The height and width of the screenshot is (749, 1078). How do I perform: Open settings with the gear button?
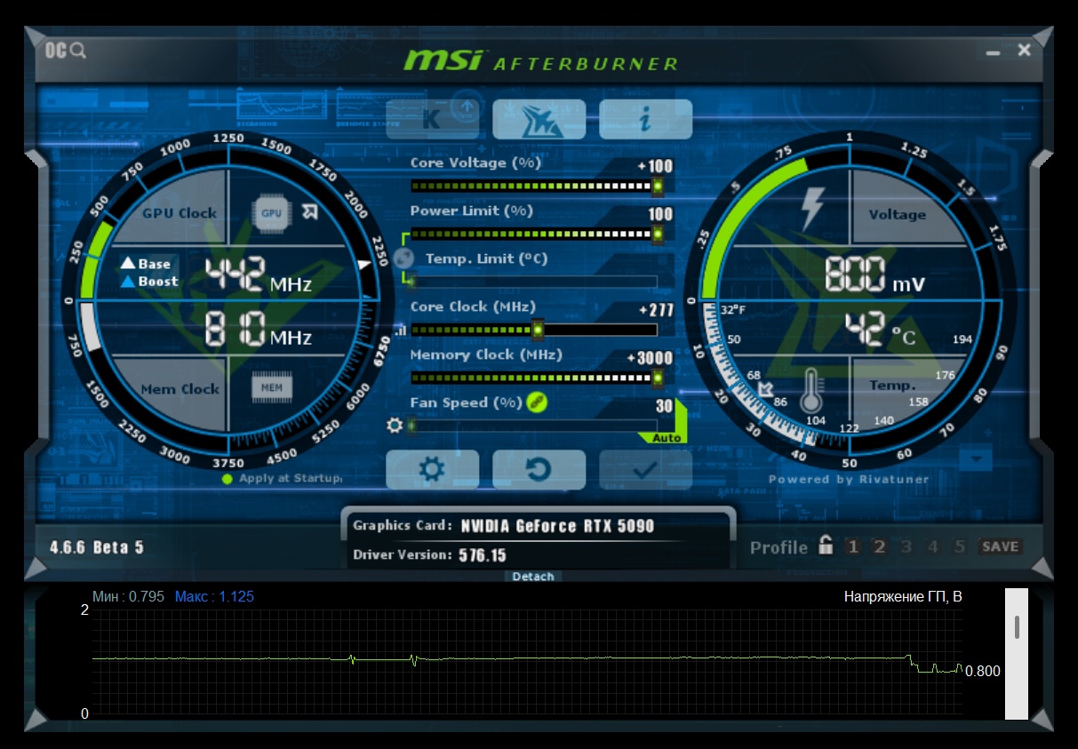point(432,469)
